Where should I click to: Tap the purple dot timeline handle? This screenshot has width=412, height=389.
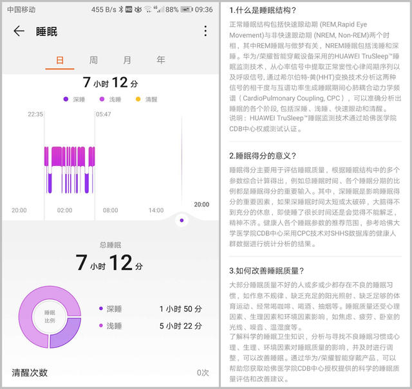[182, 221]
